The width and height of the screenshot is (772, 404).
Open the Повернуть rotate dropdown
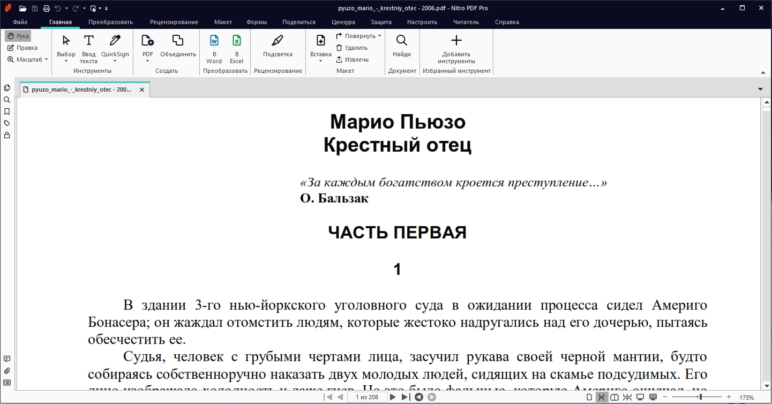pyautogui.click(x=358, y=36)
